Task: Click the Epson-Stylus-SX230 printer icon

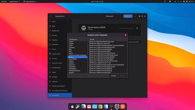Action: pyautogui.click(x=83, y=28)
